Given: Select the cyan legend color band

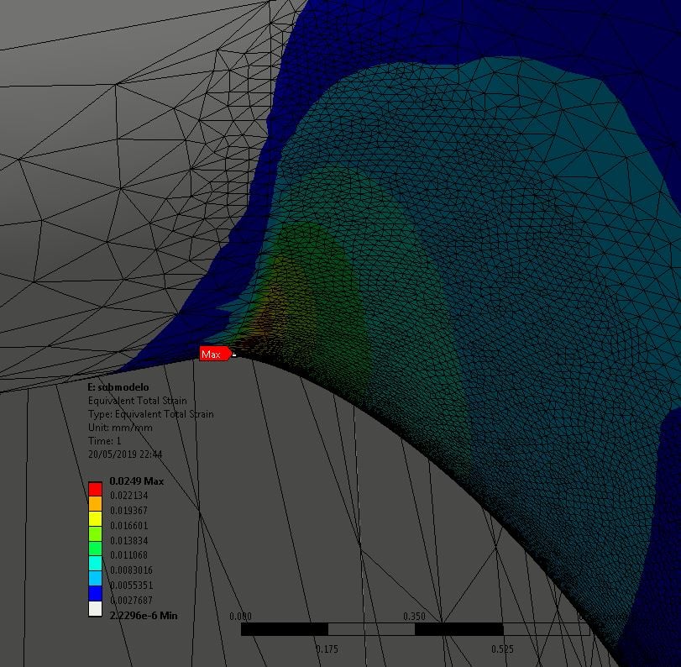Looking at the screenshot, I should pos(95,564).
